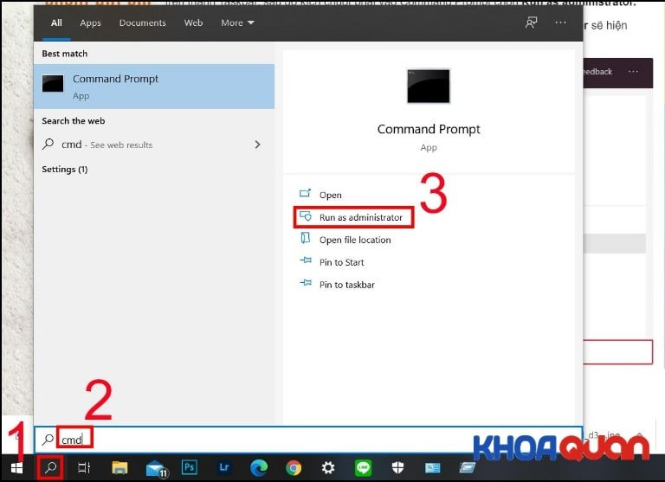
Task: Click the taskbar search magnifier icon
Action: click(50, 467)
